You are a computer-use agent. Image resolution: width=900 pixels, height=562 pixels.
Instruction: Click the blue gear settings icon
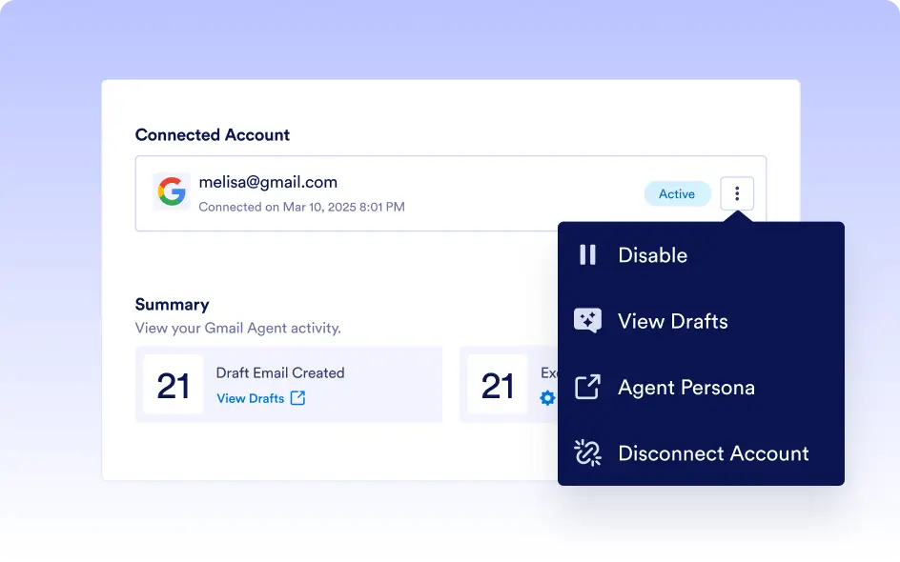(x=547, y=398)
